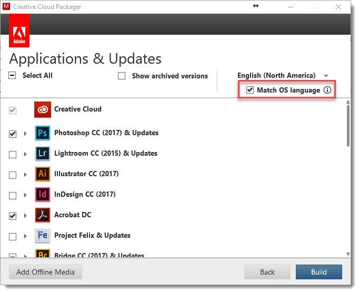359x293 pixels.
Task: Enable Show archived versions checkbox
Action: 122,76
